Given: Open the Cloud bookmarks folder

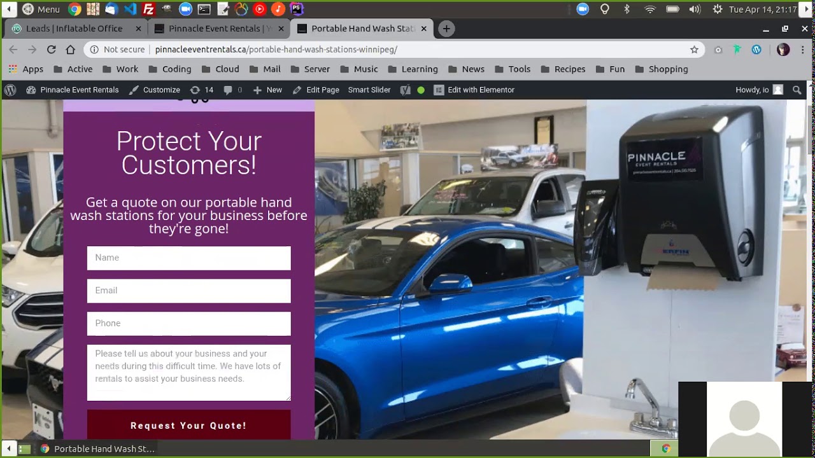Looking at the screenshot, I should [x=220, y=69].
